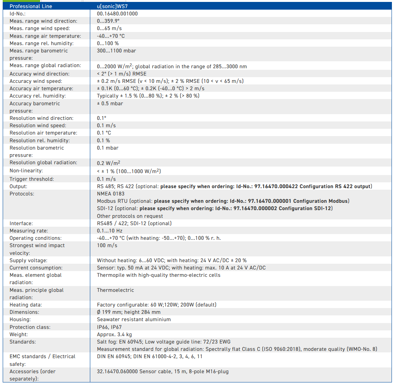Select the interface value 'RS485 / 422; SDI-12 (optional)'
The height and width of the screenshot is (384, 395).
point(134,223)
